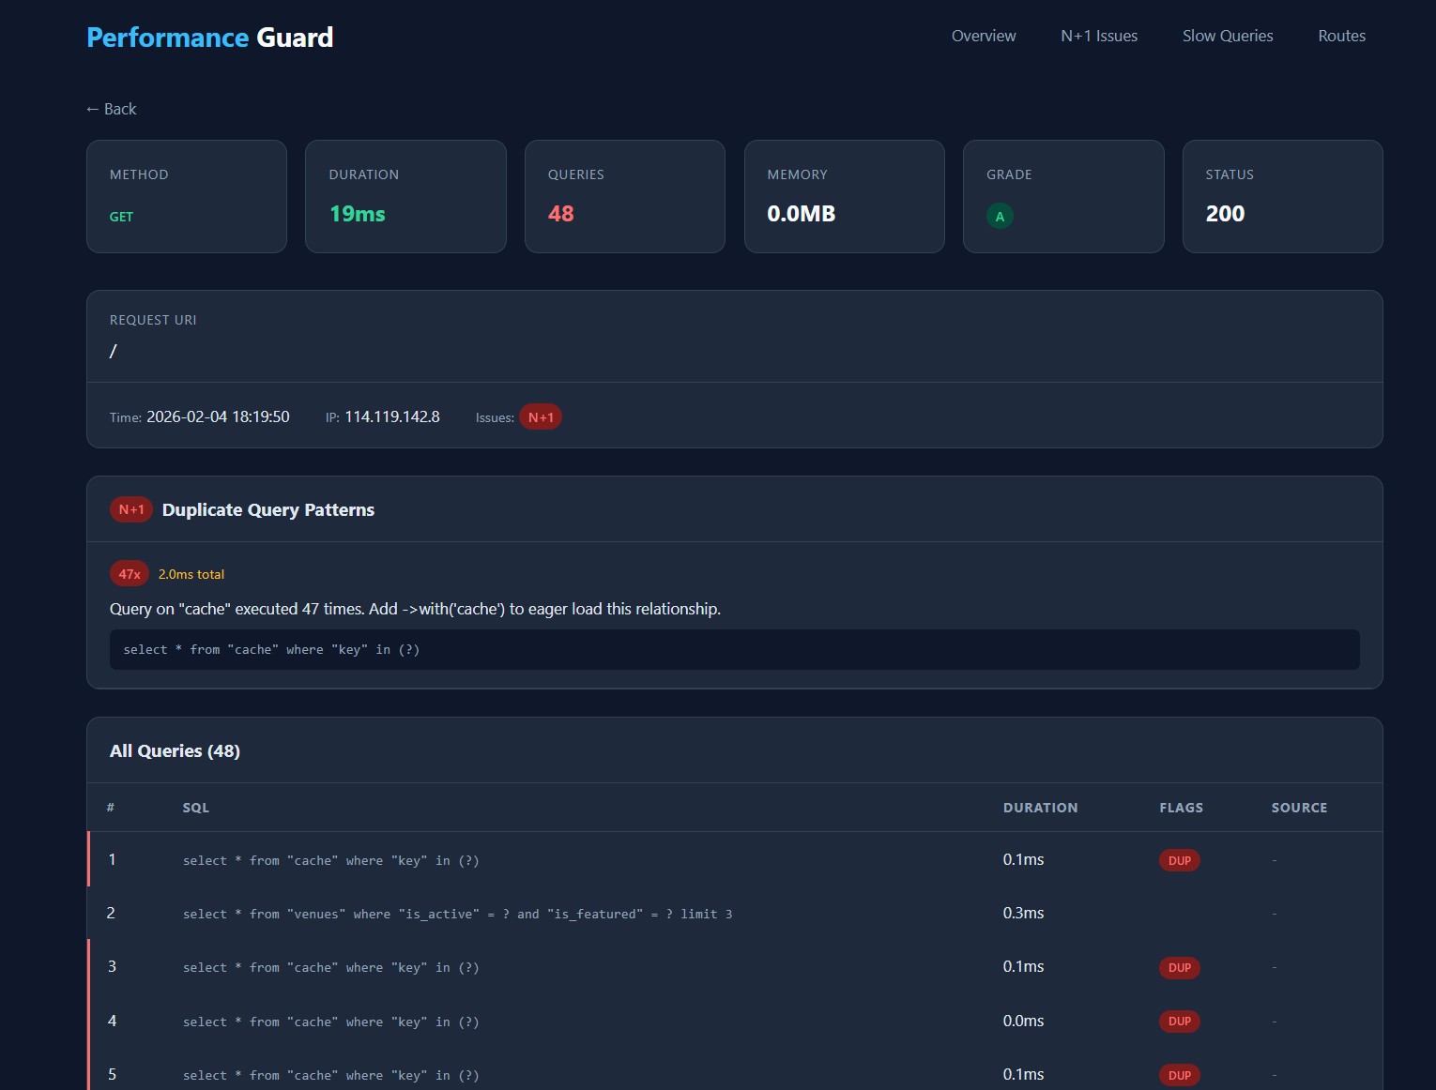Image resolution: width=1436 pixels, height=1090 pixels.
Task: Open the Routes page
Action: point(1341,36)
